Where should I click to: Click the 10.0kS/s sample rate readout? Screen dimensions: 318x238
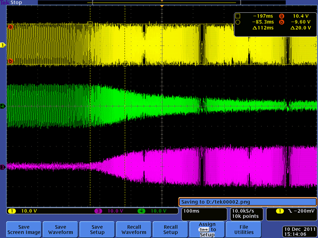[x=243, y=211]
